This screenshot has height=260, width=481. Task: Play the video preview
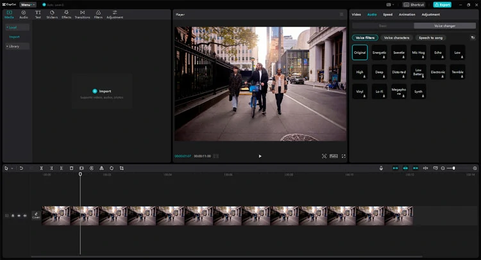pyautogui.click(x=260, y=156)
